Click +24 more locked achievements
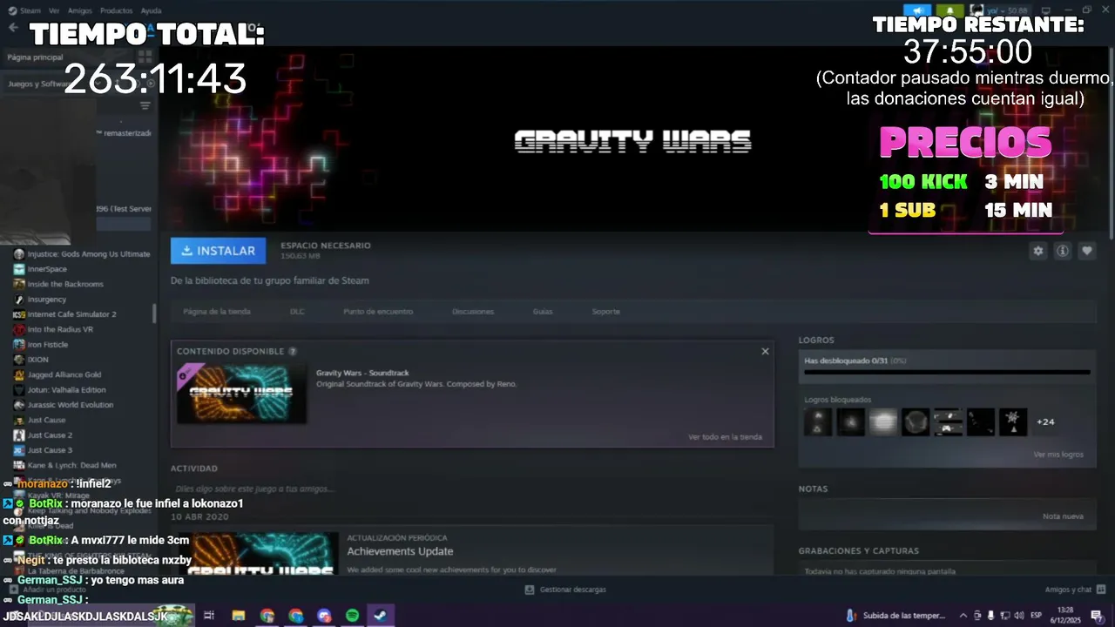Image resolution: width=1115 pixels, height=627 pixels. coord(1045,422)
